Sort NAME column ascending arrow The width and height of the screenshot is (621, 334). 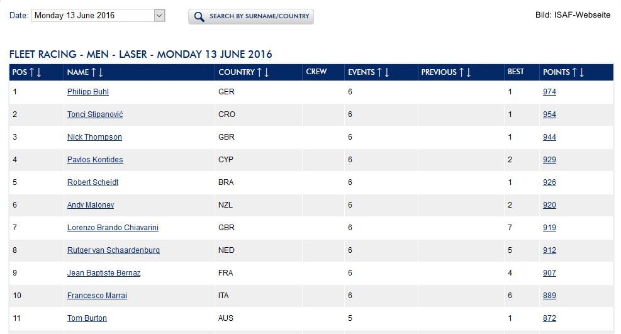(x=94, y=72)
